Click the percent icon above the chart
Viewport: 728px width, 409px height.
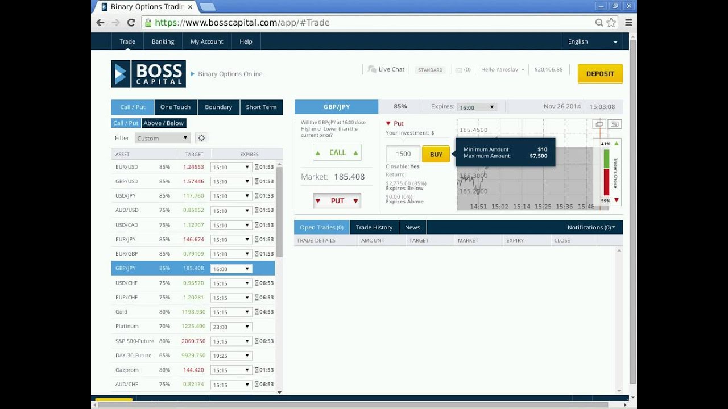coord(614,124)
